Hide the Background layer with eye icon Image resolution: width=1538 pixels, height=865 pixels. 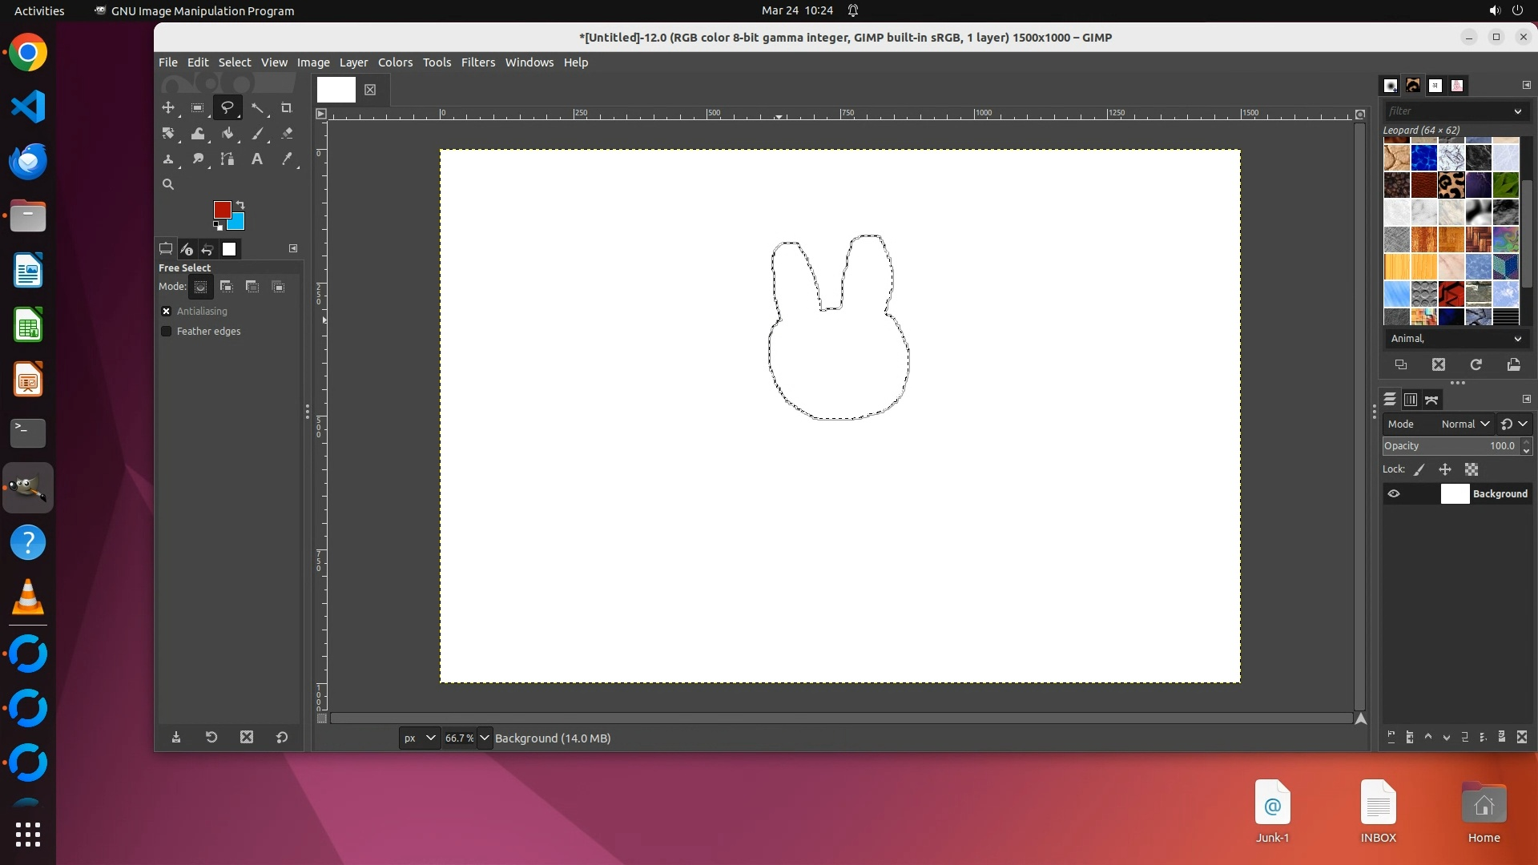coord(1394,494)
